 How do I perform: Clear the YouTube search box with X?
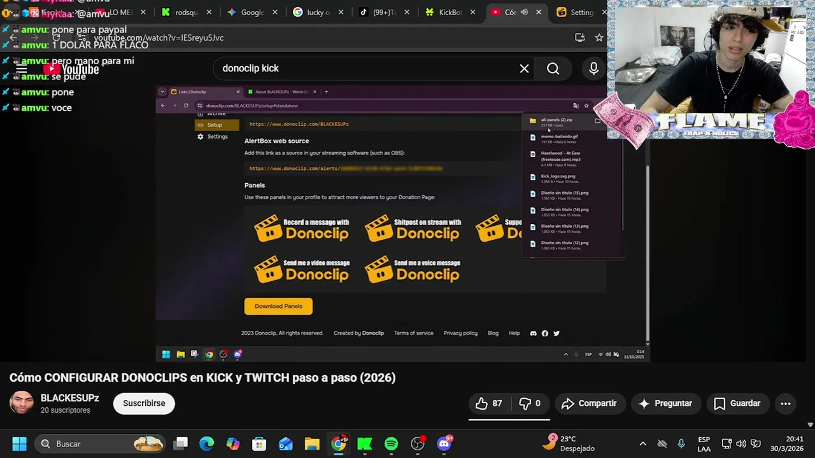coord(524,69)
